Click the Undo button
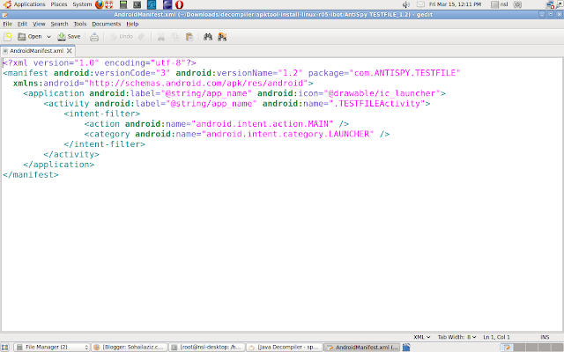 [x=122, y=37]
